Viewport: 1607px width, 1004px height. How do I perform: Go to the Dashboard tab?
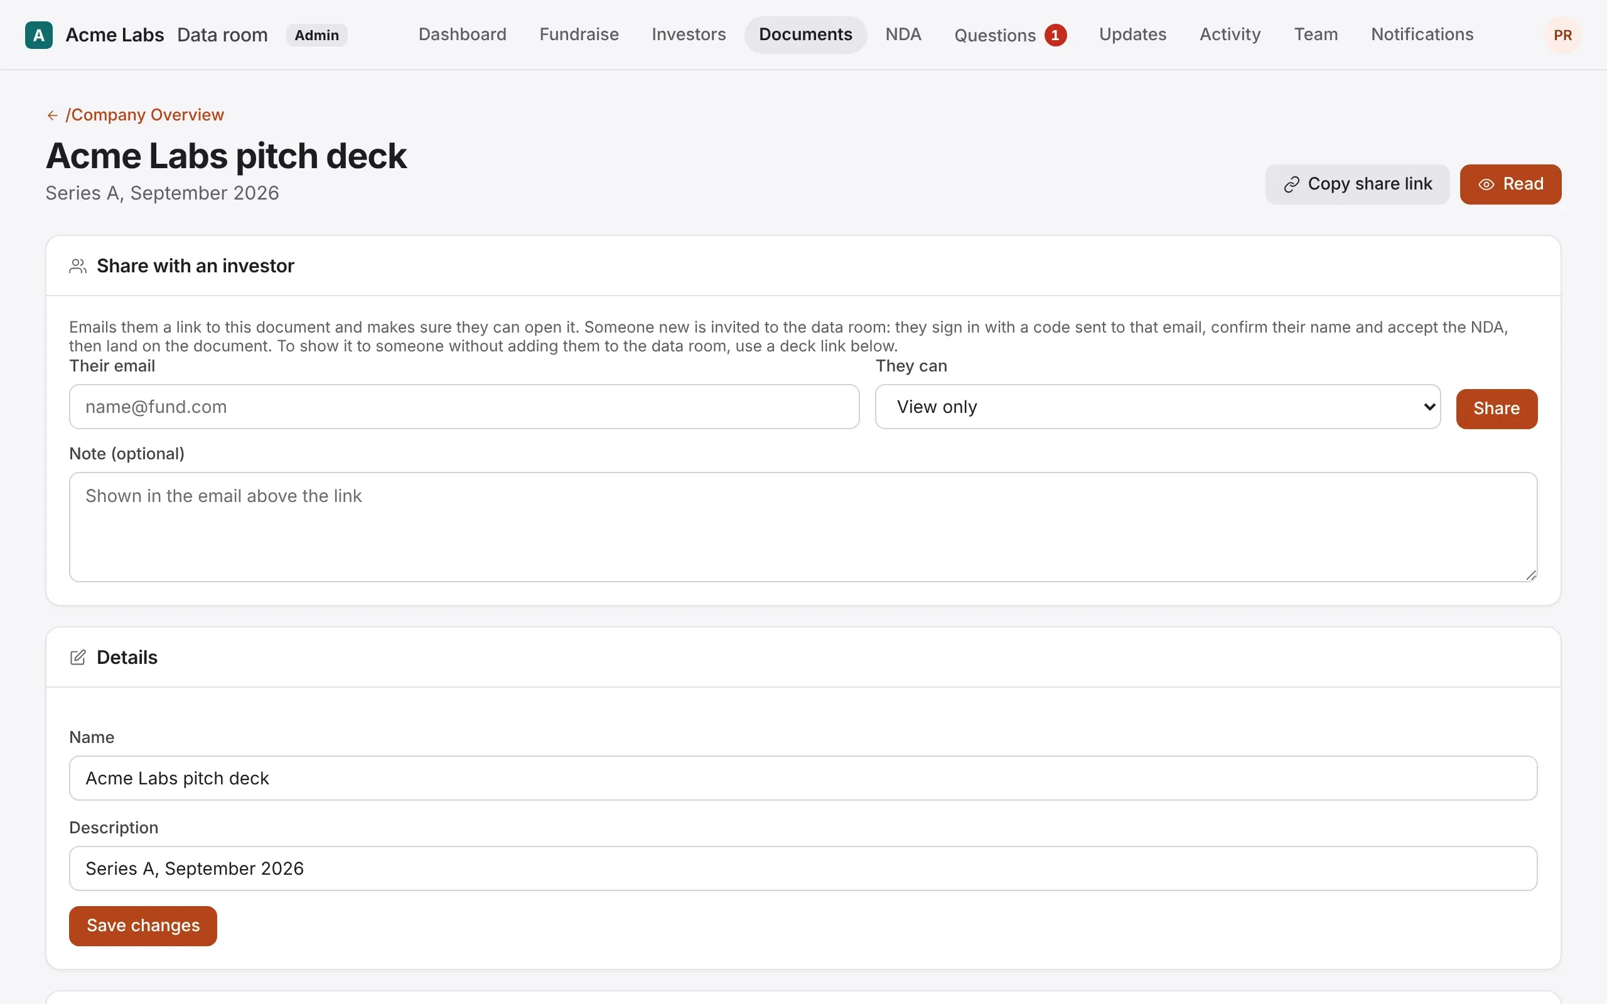coord(462,35)
